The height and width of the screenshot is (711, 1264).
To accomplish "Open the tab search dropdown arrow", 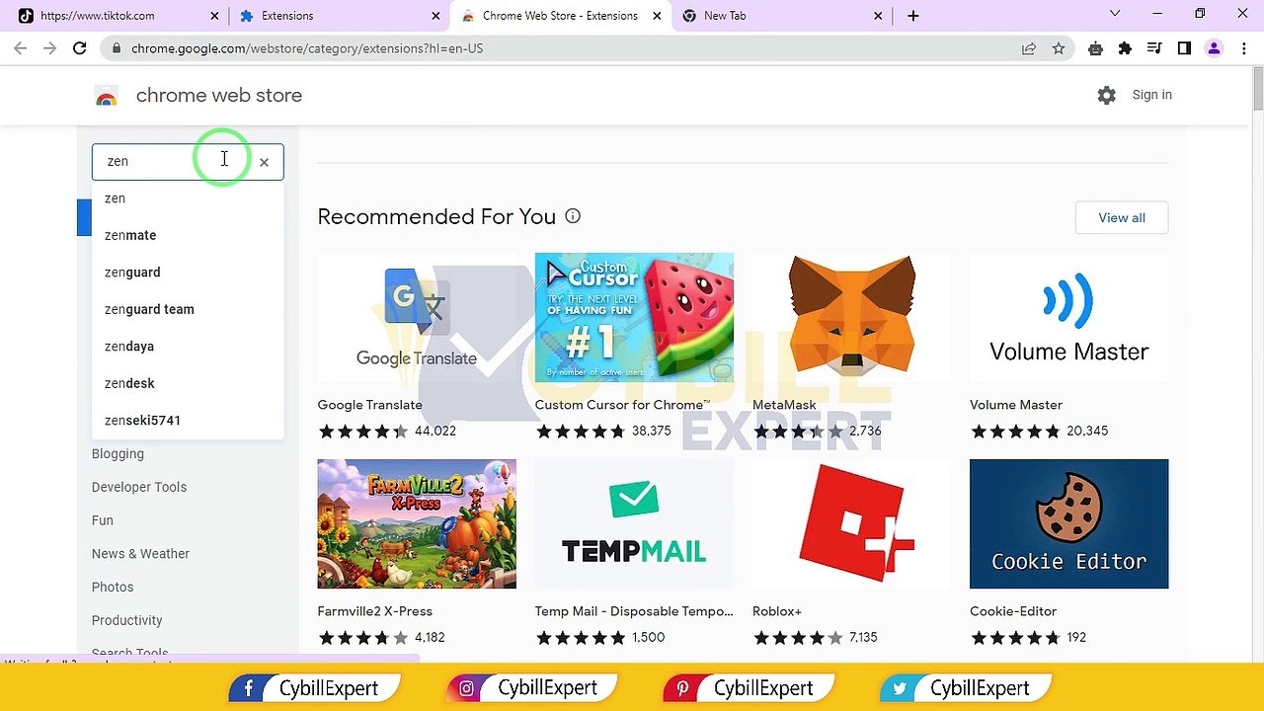I will pos(1115,14).
